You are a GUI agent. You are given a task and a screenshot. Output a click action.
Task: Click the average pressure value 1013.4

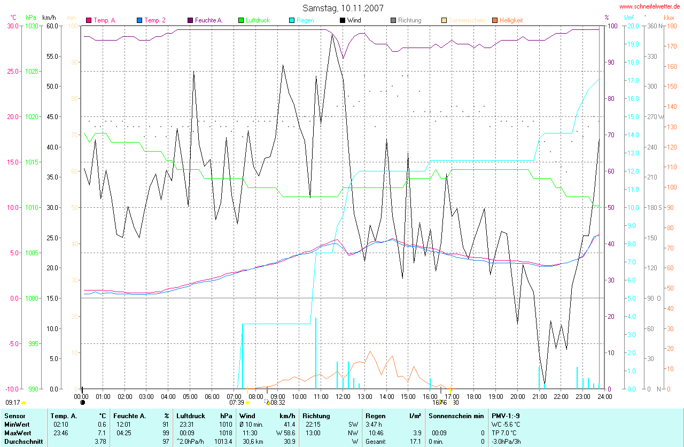[223, 442]
